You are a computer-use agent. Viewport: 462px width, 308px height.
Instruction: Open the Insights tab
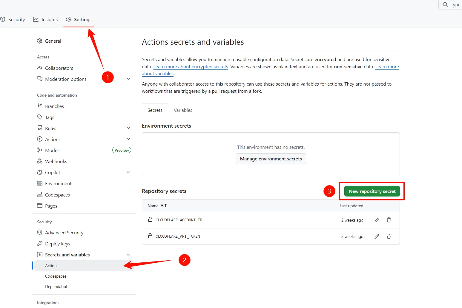click(46, 20)
